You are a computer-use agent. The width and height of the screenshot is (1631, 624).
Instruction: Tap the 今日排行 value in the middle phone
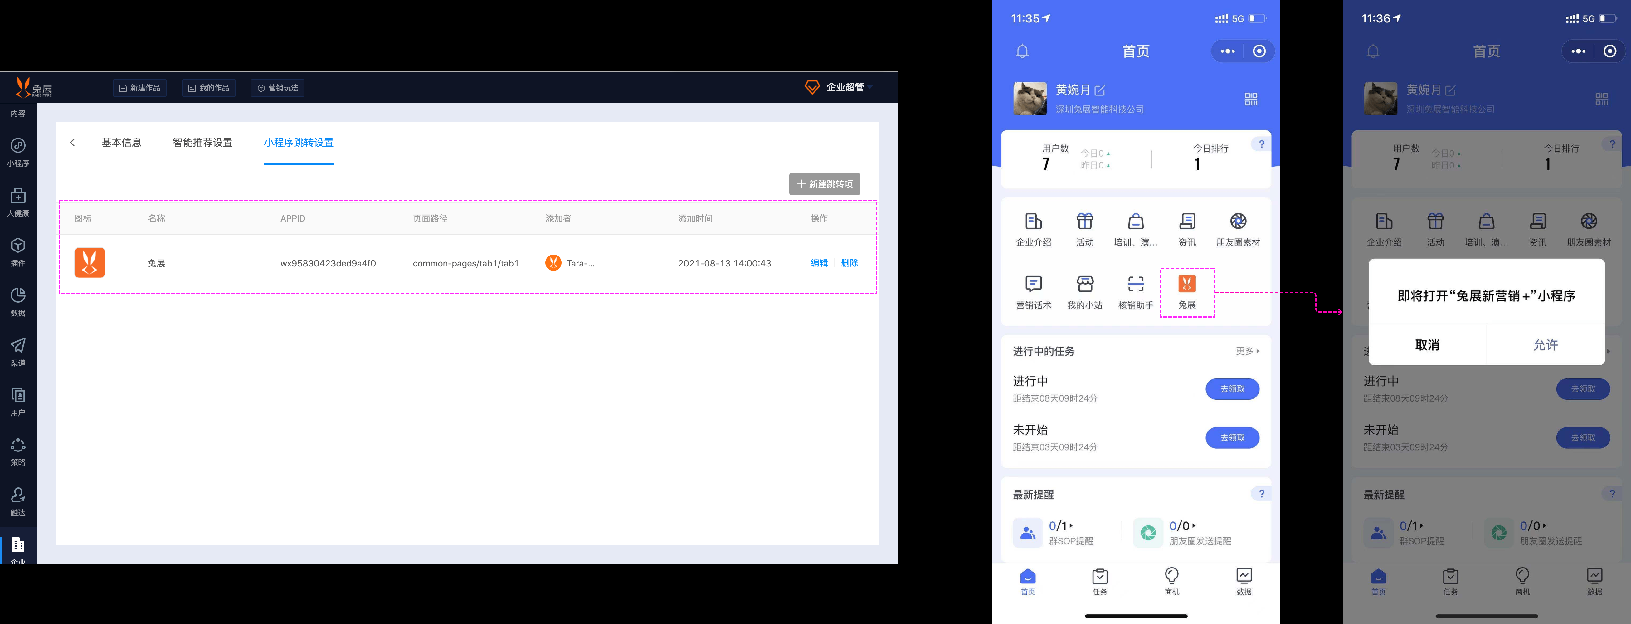[1197, 165]
